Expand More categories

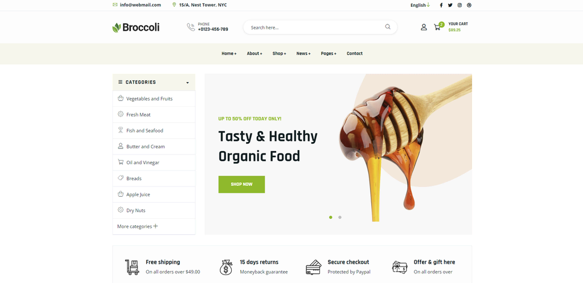coord(137,226)
